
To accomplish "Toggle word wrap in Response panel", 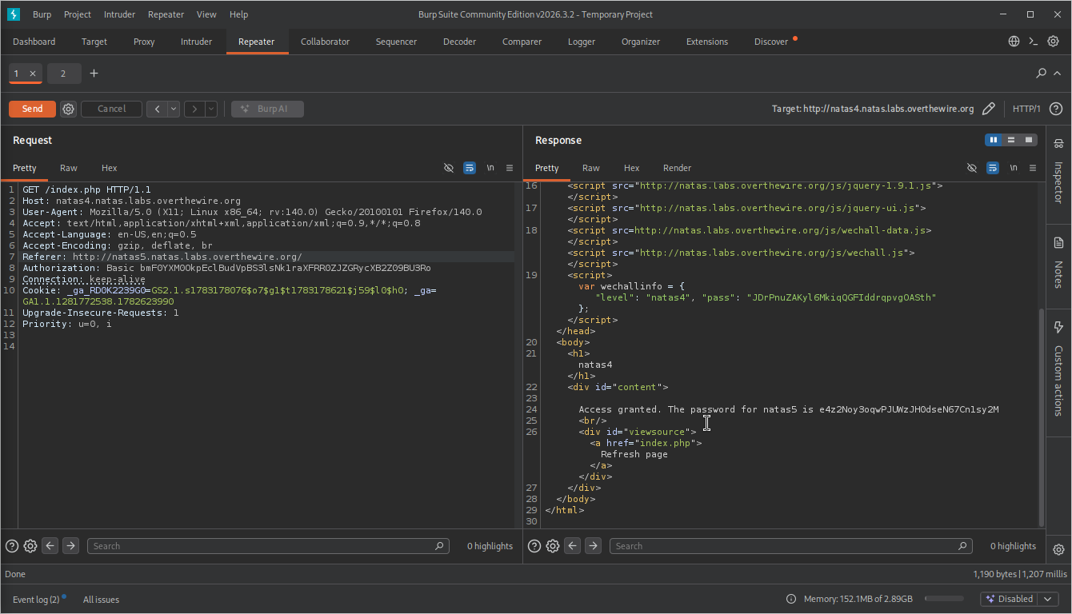I will pos(993,168).
